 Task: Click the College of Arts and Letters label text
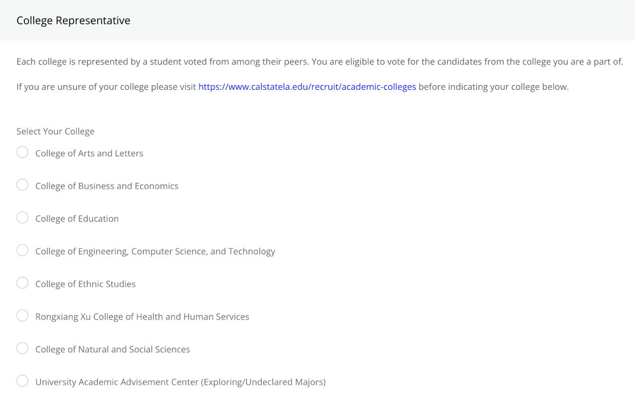(89, 153)
